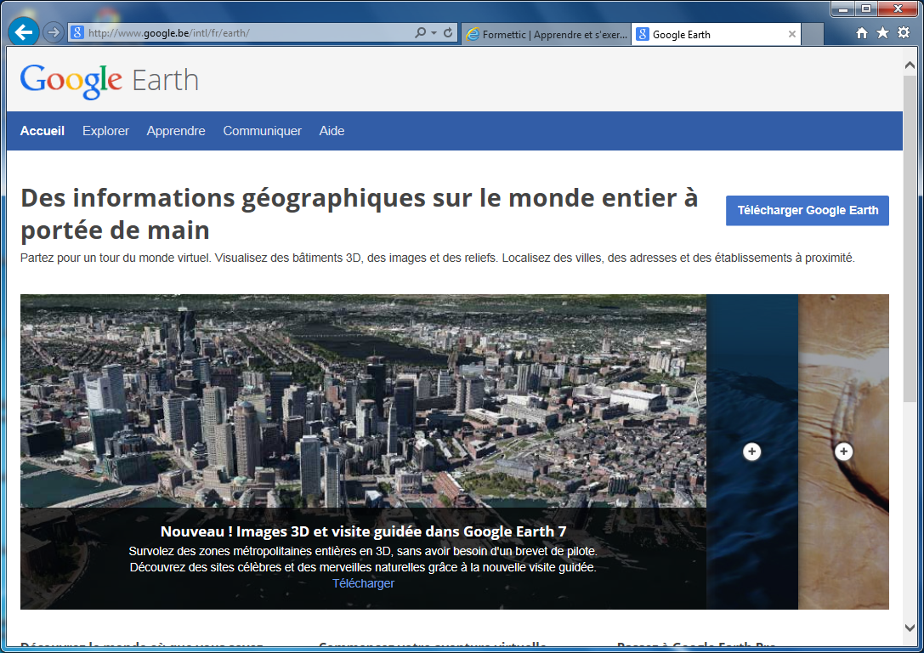Click the heading "Nouveau ! Images 3D et visite guidée"
Image resolution: width=924 pixels, height=653 pixels.
tap(363, 531)
